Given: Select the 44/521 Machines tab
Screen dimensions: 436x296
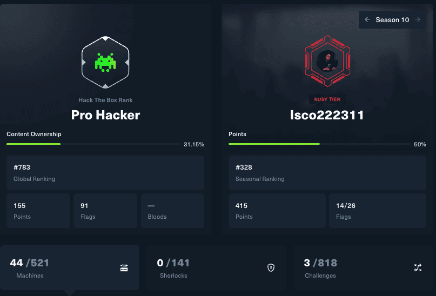Looking at the screenshot, I should (70, 268).
